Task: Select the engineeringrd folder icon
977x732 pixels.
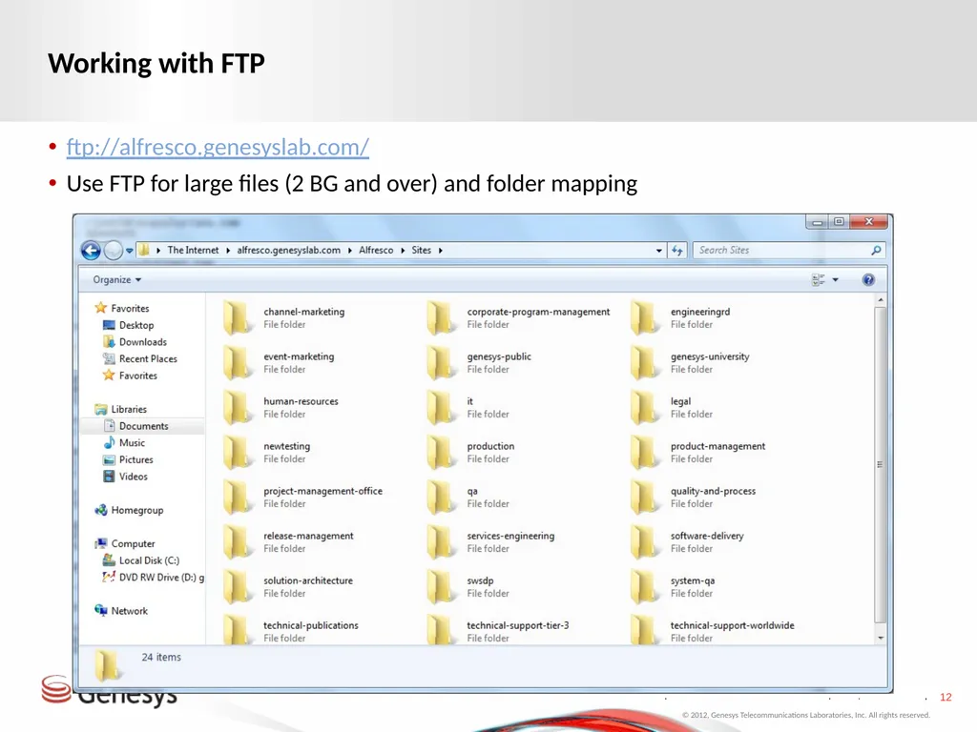Action: pyautogui.click(x=645, y=317)
